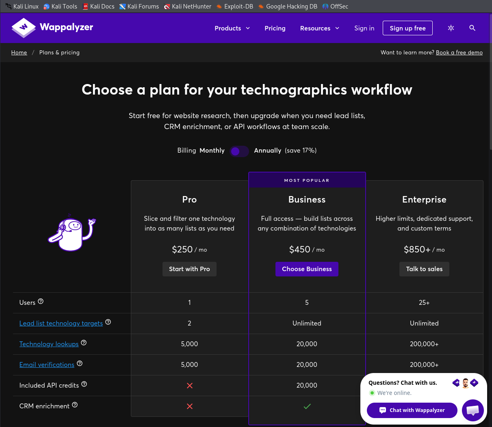Click the Enterprise plan heading
The image size is (492, 427).
(424, 199)
